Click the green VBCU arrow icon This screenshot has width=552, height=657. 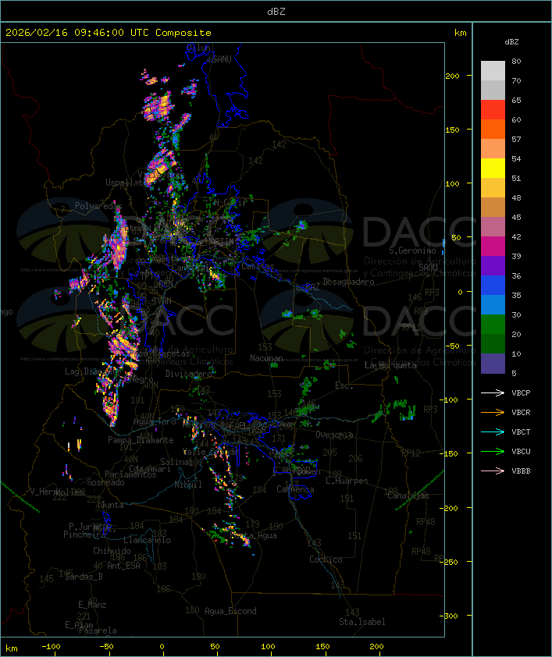493,451
